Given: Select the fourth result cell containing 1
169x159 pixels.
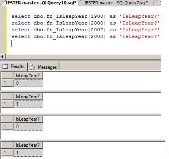Looking at the screenshot, I should click(x=28, y=153).
